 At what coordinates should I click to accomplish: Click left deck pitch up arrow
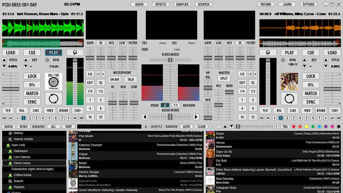[4, 60]
